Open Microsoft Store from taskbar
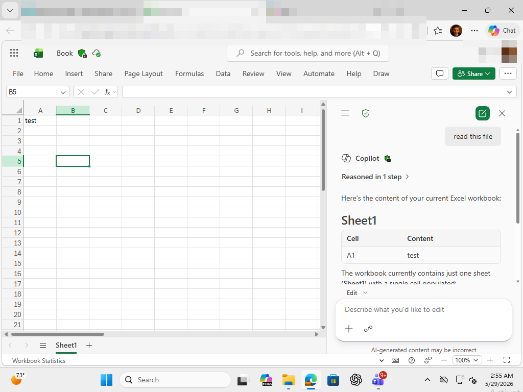The width and height of the screenshot is (523, 392). tap(333, 380)
